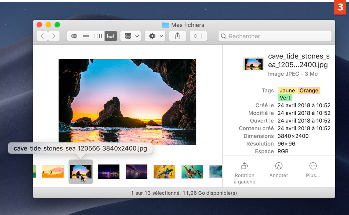Image resolution: width=349 pixels, height=215 pixels.
Task: Click the Dimensions value 3840×2400
Action: [293, 136]
